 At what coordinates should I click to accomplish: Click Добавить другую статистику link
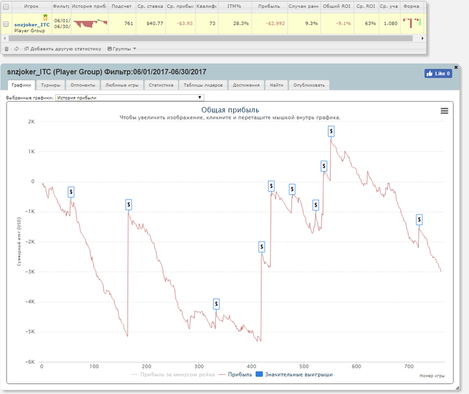(63, 49)
